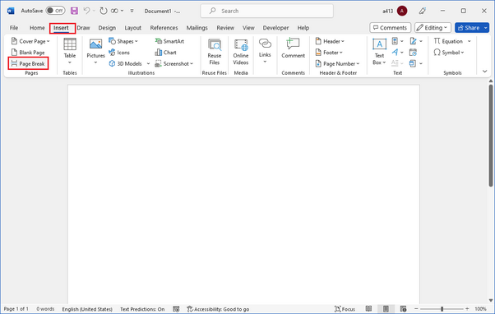Toggle AutoSave switch on
Viewport: 495px width, 314px height.
55,11
